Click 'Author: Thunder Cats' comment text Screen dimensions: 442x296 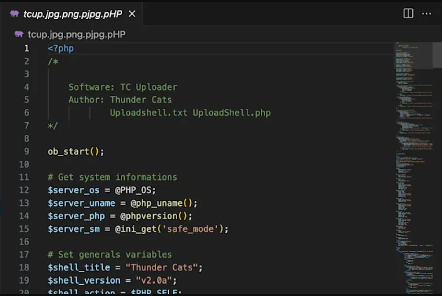[120, 100]
